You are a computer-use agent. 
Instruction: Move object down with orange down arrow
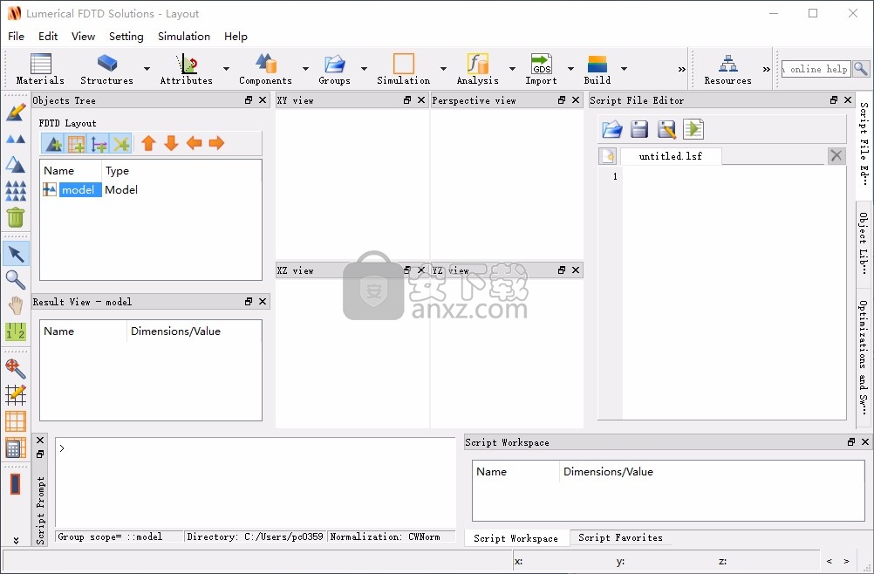[171, 143]
